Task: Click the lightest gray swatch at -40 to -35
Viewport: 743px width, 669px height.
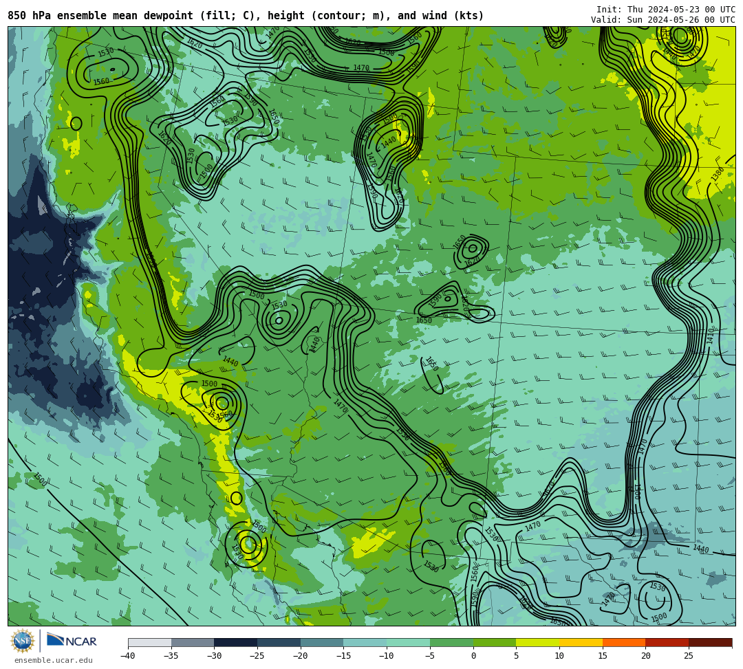Action: pyautogui.click(x=150, y=642)
